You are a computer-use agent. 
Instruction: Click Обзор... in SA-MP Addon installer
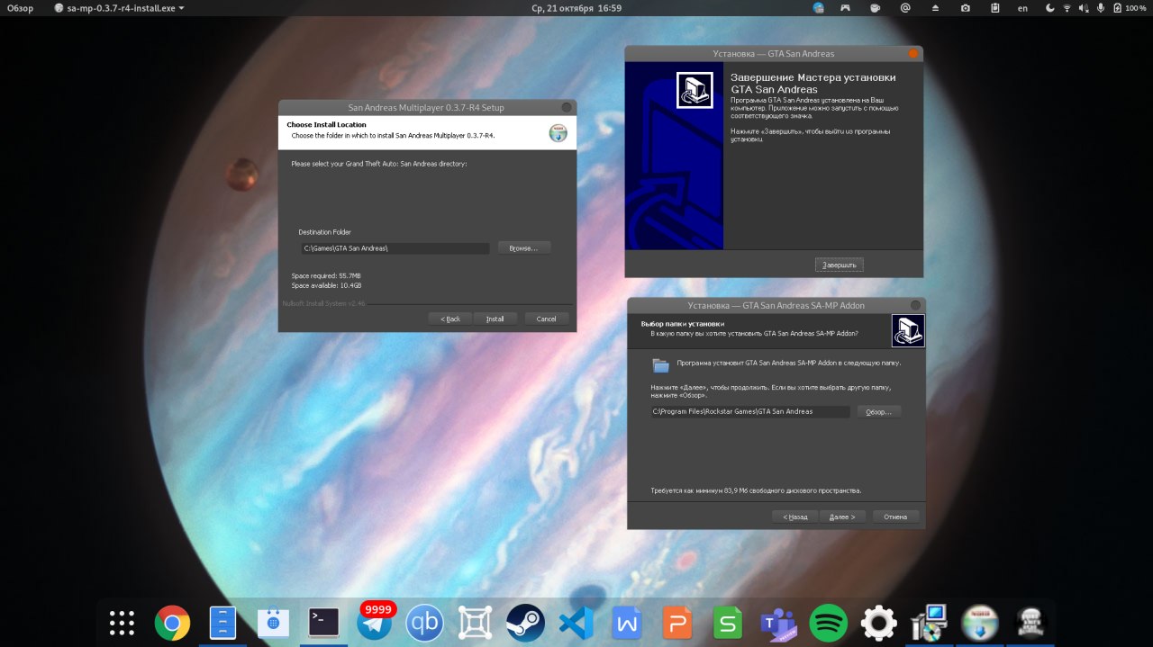879,411
